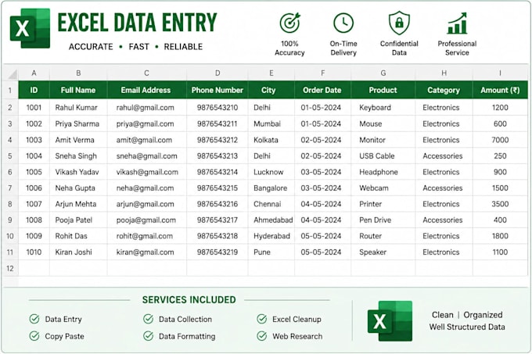Click the Web Research service label
The width and height of the screenshot is (532, 354).
(297, 336)
